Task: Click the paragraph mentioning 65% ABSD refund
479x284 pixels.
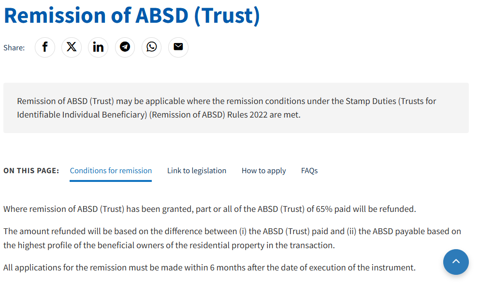Action: [209, 209]
